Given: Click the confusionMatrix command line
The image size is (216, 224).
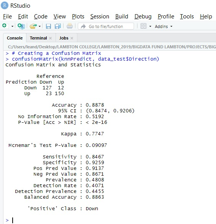Looking at the screenshot, I should tap(85, 59).
